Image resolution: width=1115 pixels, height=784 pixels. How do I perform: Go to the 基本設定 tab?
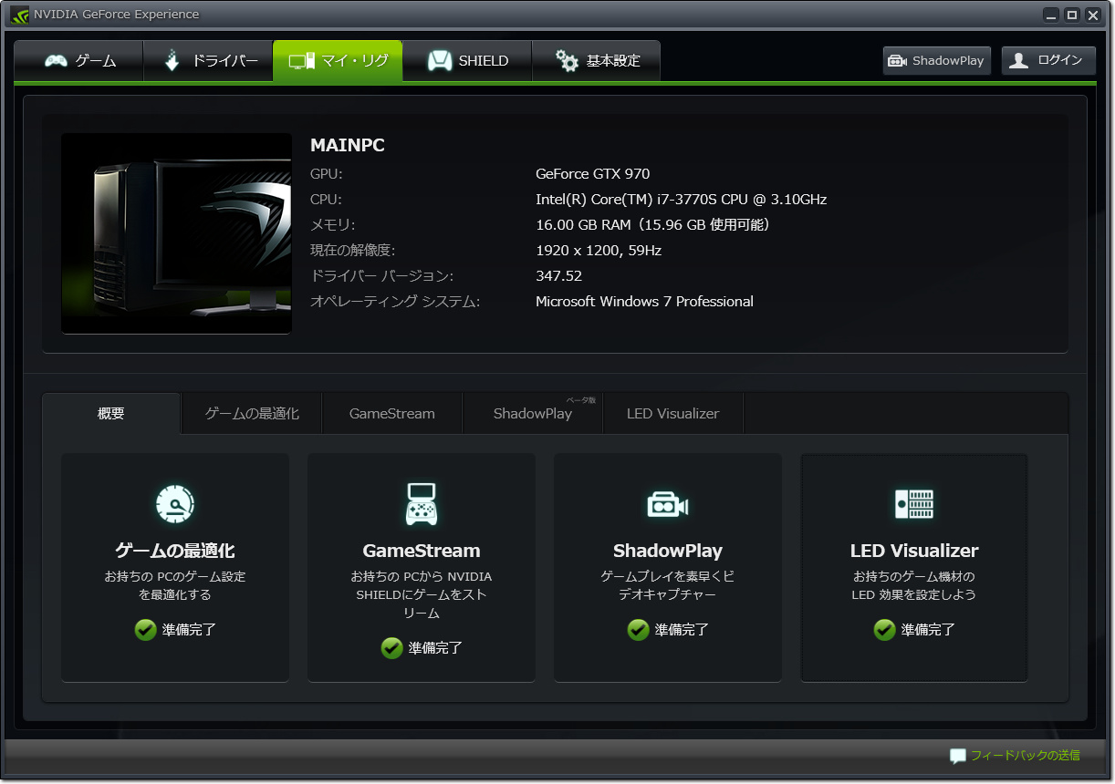coord(596,61)
